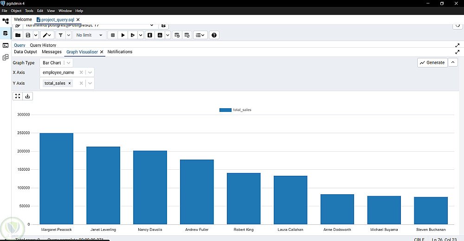Clear all Y Axis selections
The width and height of the screenshot is (464, 241).
click(81, 83)
